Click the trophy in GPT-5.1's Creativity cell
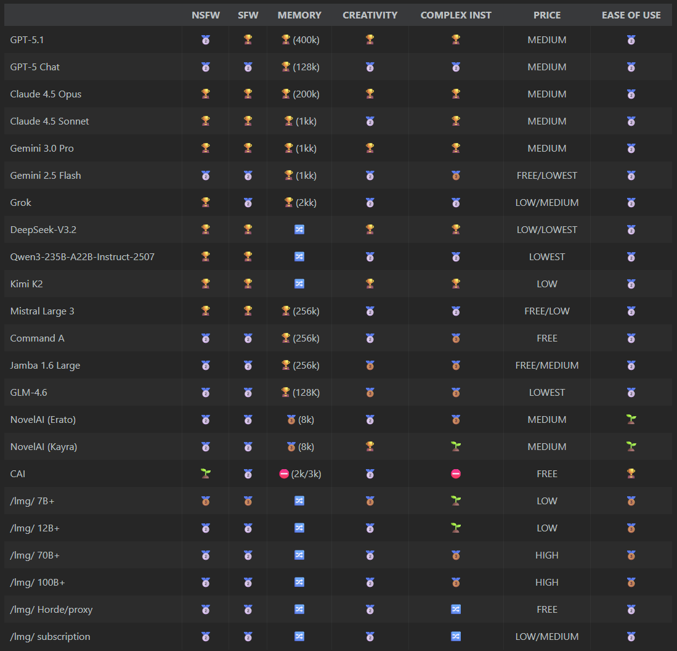This screenshot has width=677, height=651. point(370,39)
